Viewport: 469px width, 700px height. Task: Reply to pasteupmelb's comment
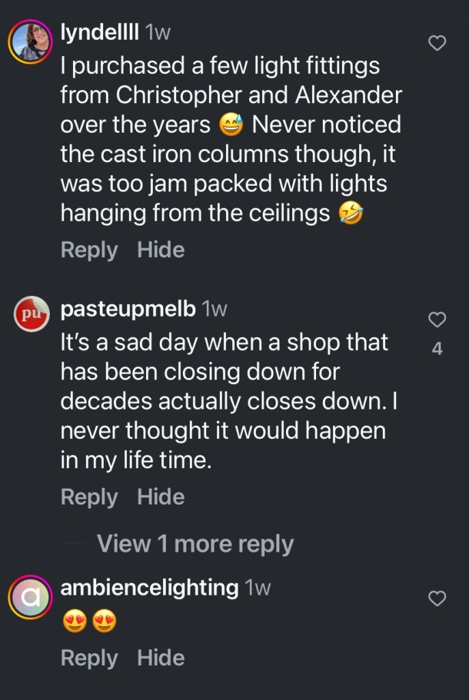[89, 497]
